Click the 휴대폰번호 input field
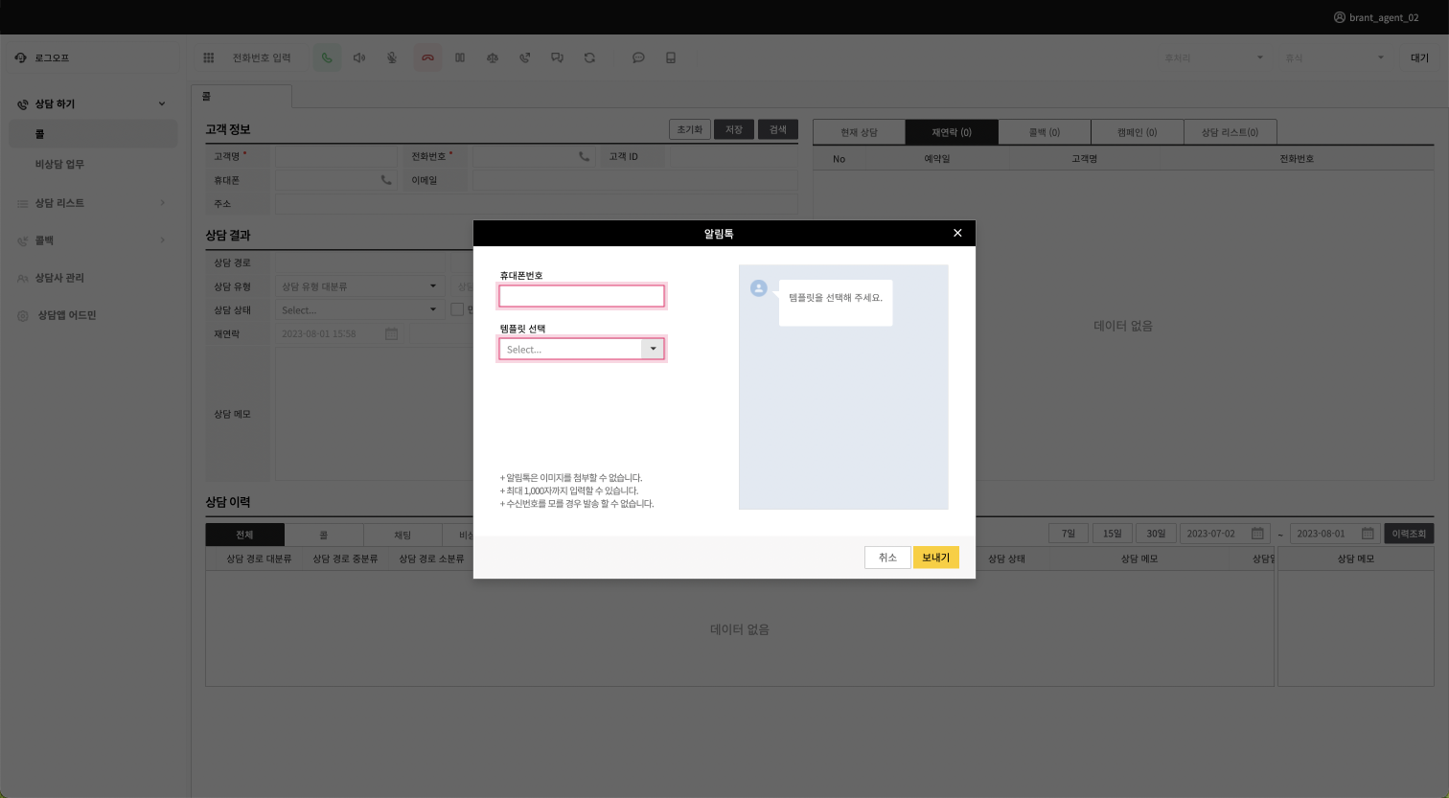1449x798 pixels. (x=581, y=296)
